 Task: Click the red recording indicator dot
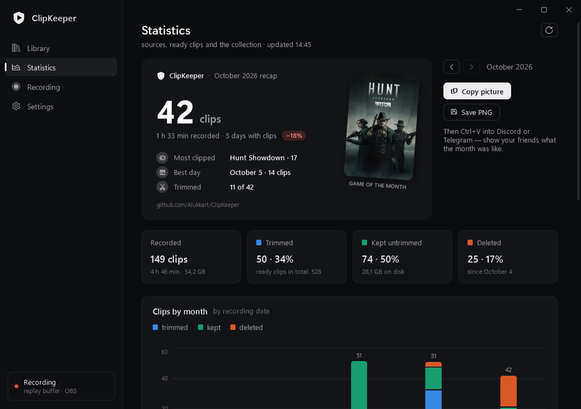coord(16,386)
